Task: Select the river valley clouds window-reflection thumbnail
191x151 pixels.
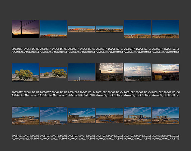Action: [138, 72]
